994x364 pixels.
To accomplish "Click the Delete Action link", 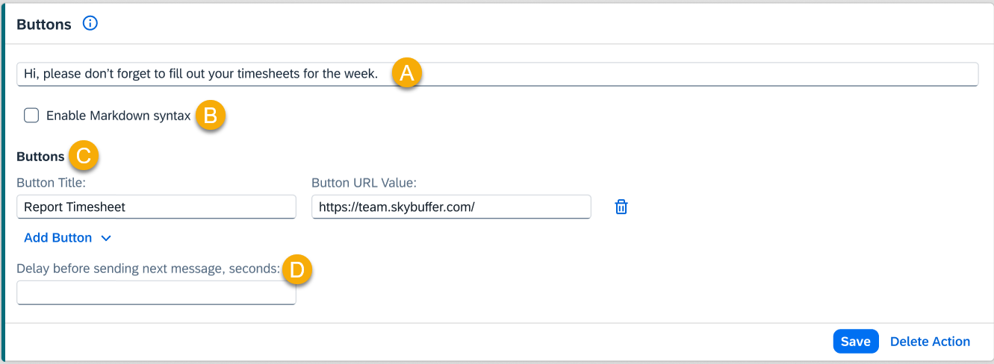I will (x=930, y=342).
